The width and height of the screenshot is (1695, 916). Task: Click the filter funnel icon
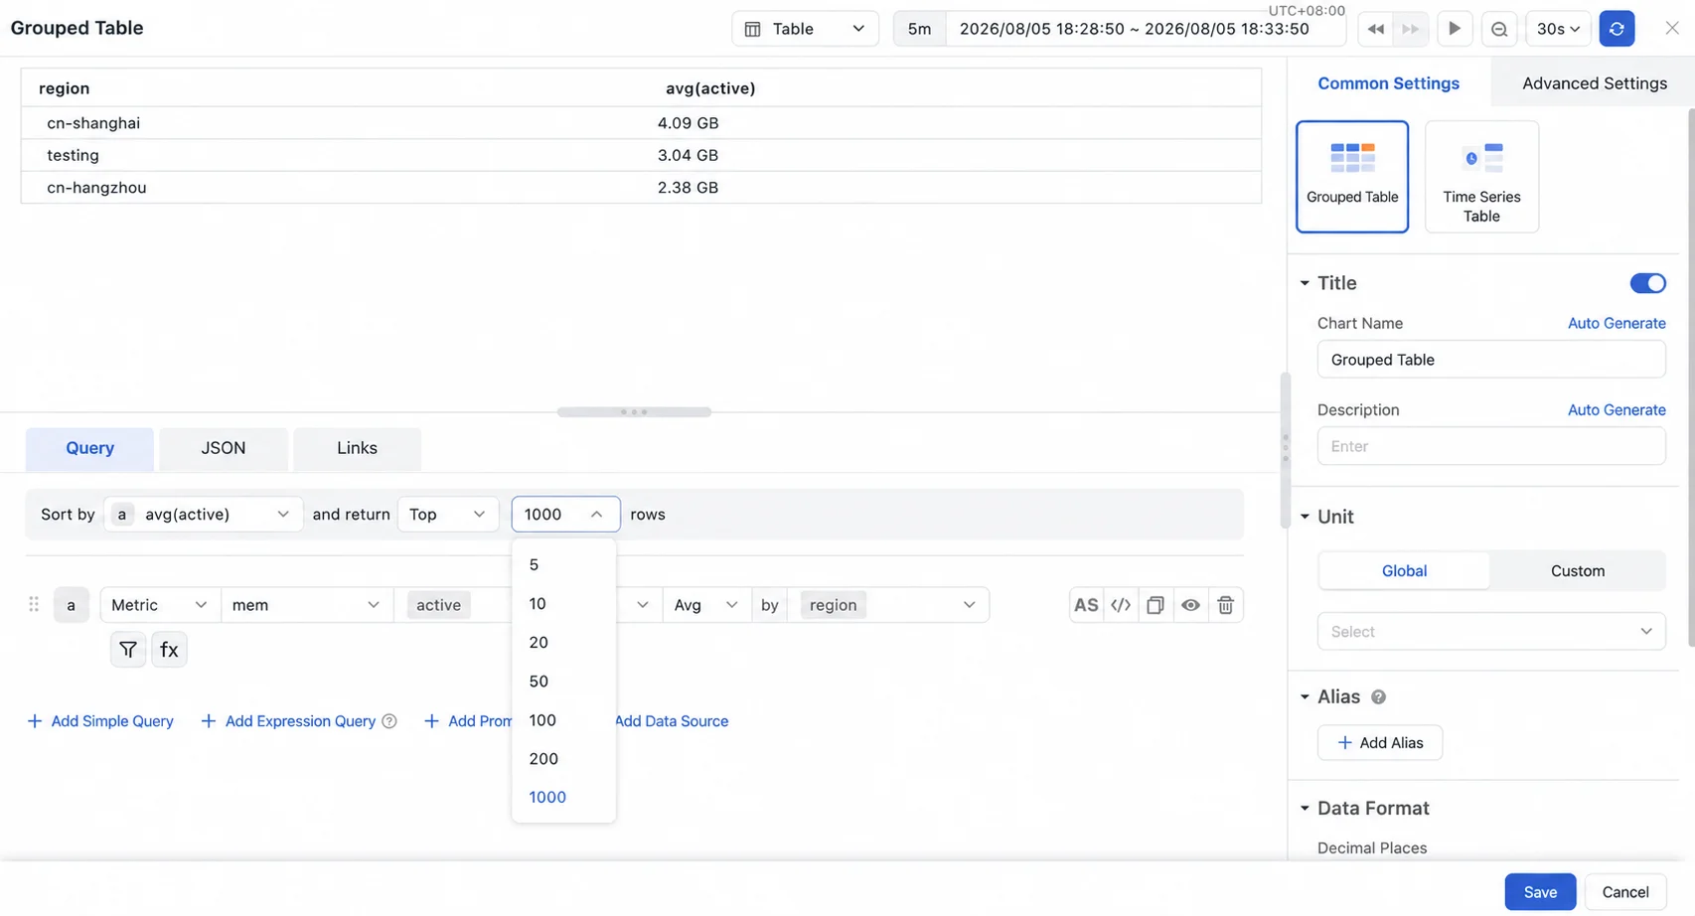[x=128, y=650]
